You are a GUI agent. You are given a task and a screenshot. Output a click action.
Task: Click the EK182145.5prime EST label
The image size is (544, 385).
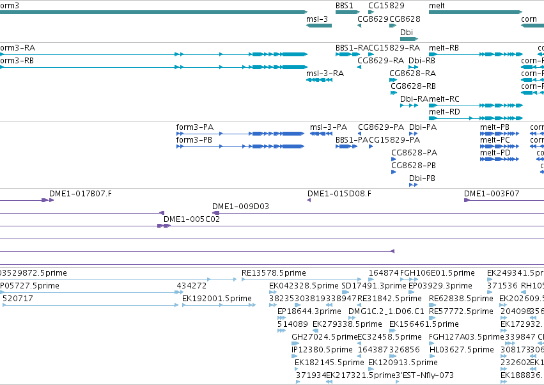[330, 363]
